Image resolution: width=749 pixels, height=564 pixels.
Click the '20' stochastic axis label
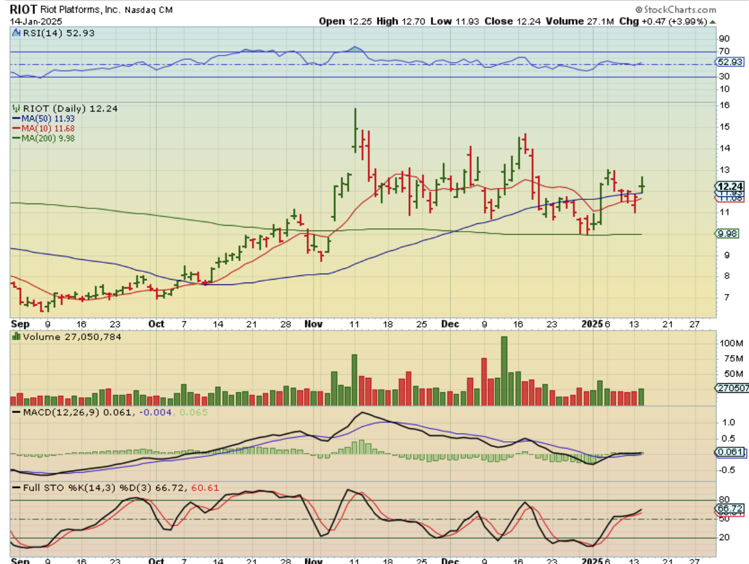[x=724, y=538]
